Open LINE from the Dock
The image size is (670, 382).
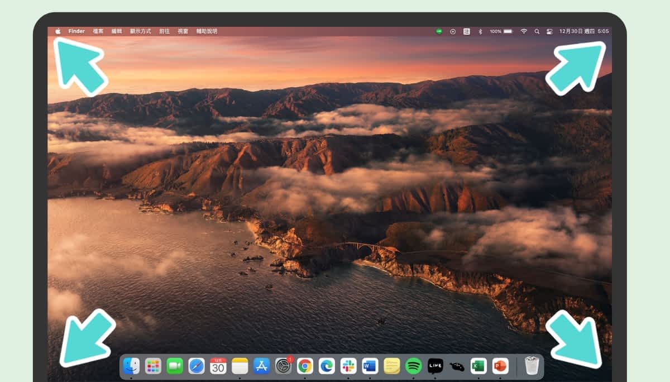tap(435, 366)
